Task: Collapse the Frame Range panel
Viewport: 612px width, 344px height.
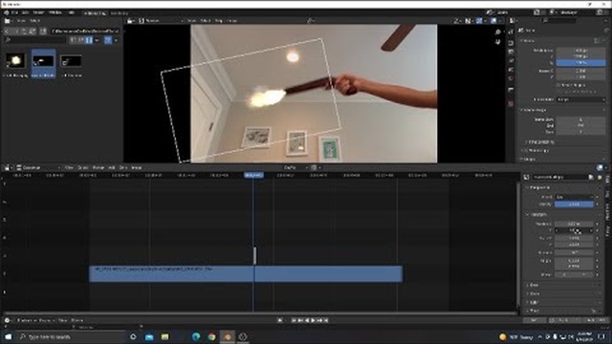Action: point(534,111)
